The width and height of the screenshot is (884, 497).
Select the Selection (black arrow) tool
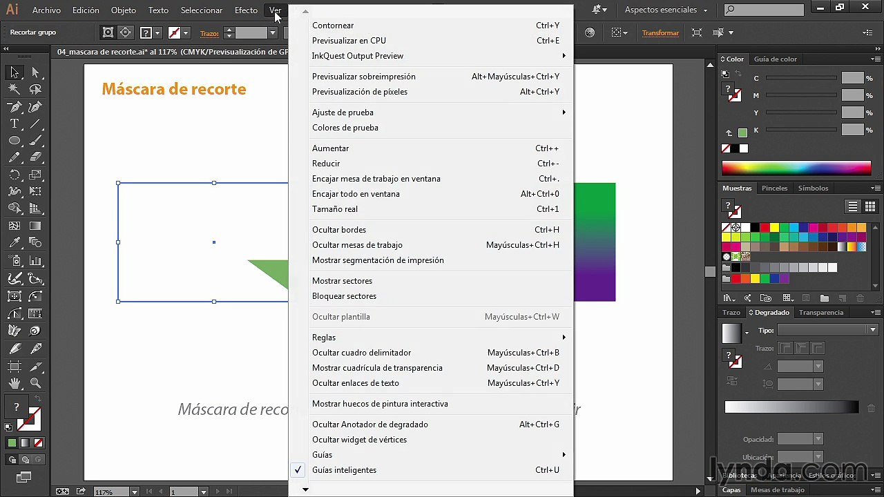(x=15, y=72)
